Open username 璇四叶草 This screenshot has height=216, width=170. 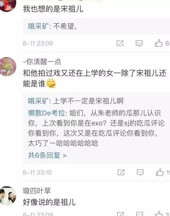37,191
